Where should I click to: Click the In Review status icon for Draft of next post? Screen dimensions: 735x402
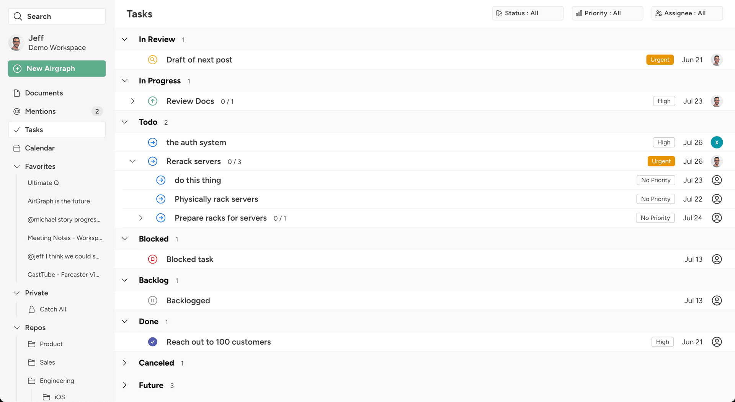coord(152,60)
